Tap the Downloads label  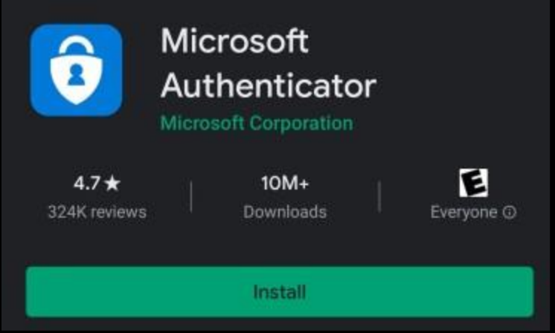285,212
